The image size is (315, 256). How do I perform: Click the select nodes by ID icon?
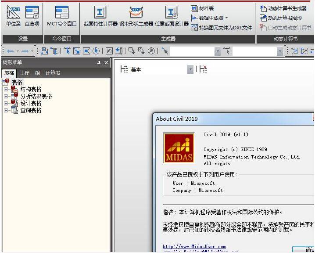coord(165,51)
